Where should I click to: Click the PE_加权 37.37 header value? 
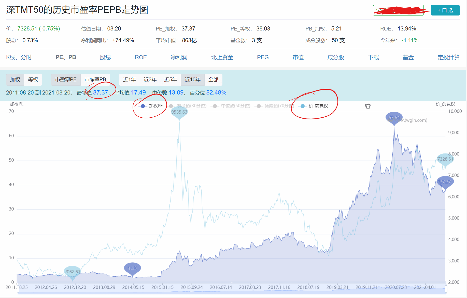[188, 29]
